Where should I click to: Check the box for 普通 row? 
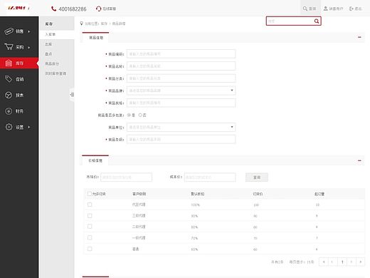click(90, 249)
